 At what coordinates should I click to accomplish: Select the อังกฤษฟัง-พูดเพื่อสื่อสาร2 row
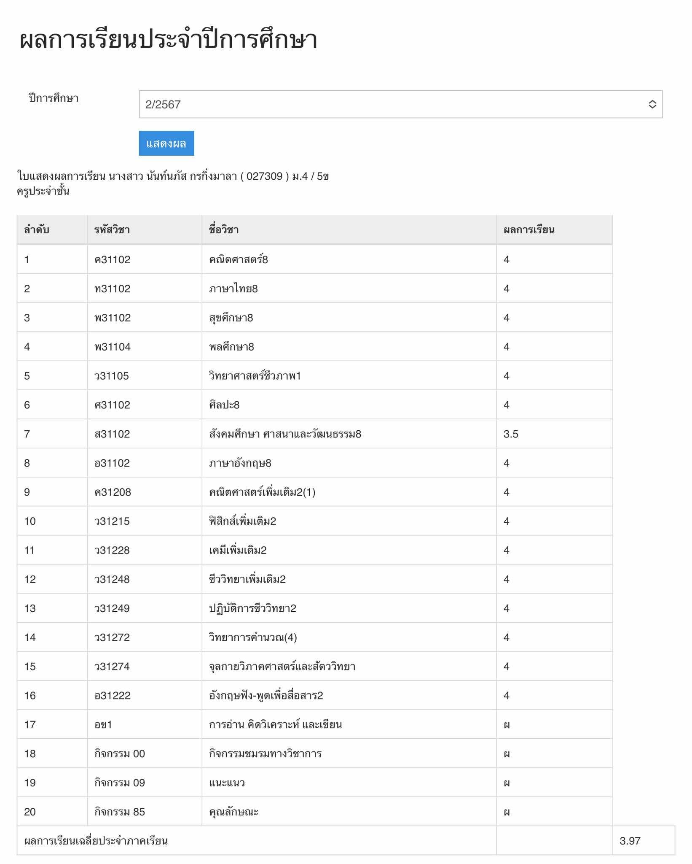pos(266,696)
